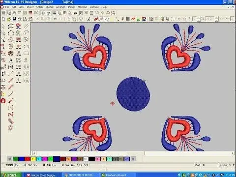Image resolution: width=236 pixels, height=177 pixels.
Task: Click the Print icon
Action: (x=20, y=19)
